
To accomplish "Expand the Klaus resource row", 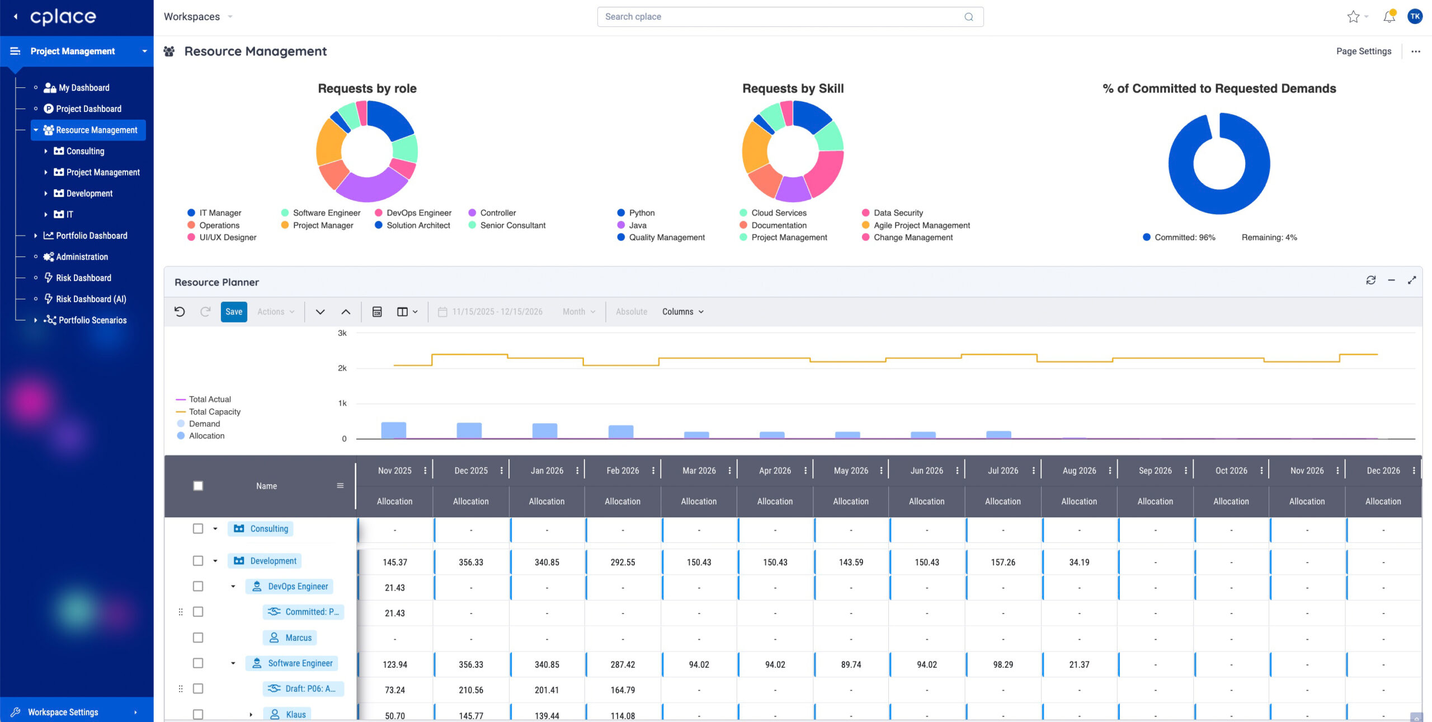I will click(251, 715).
